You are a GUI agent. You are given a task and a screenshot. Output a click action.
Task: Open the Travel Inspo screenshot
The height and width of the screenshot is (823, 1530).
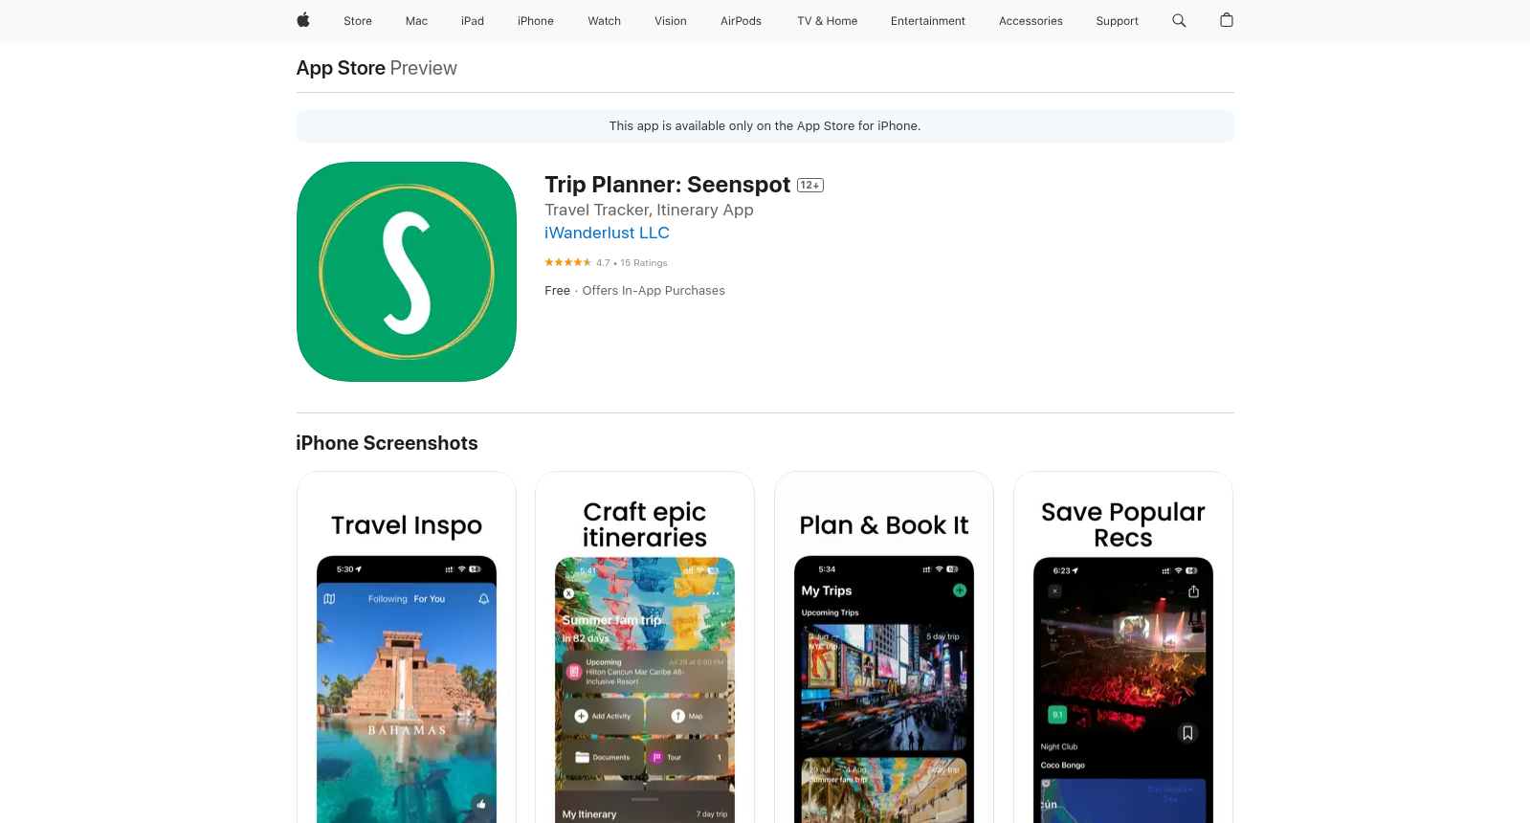pyautogui.click(x=407, y=647)
